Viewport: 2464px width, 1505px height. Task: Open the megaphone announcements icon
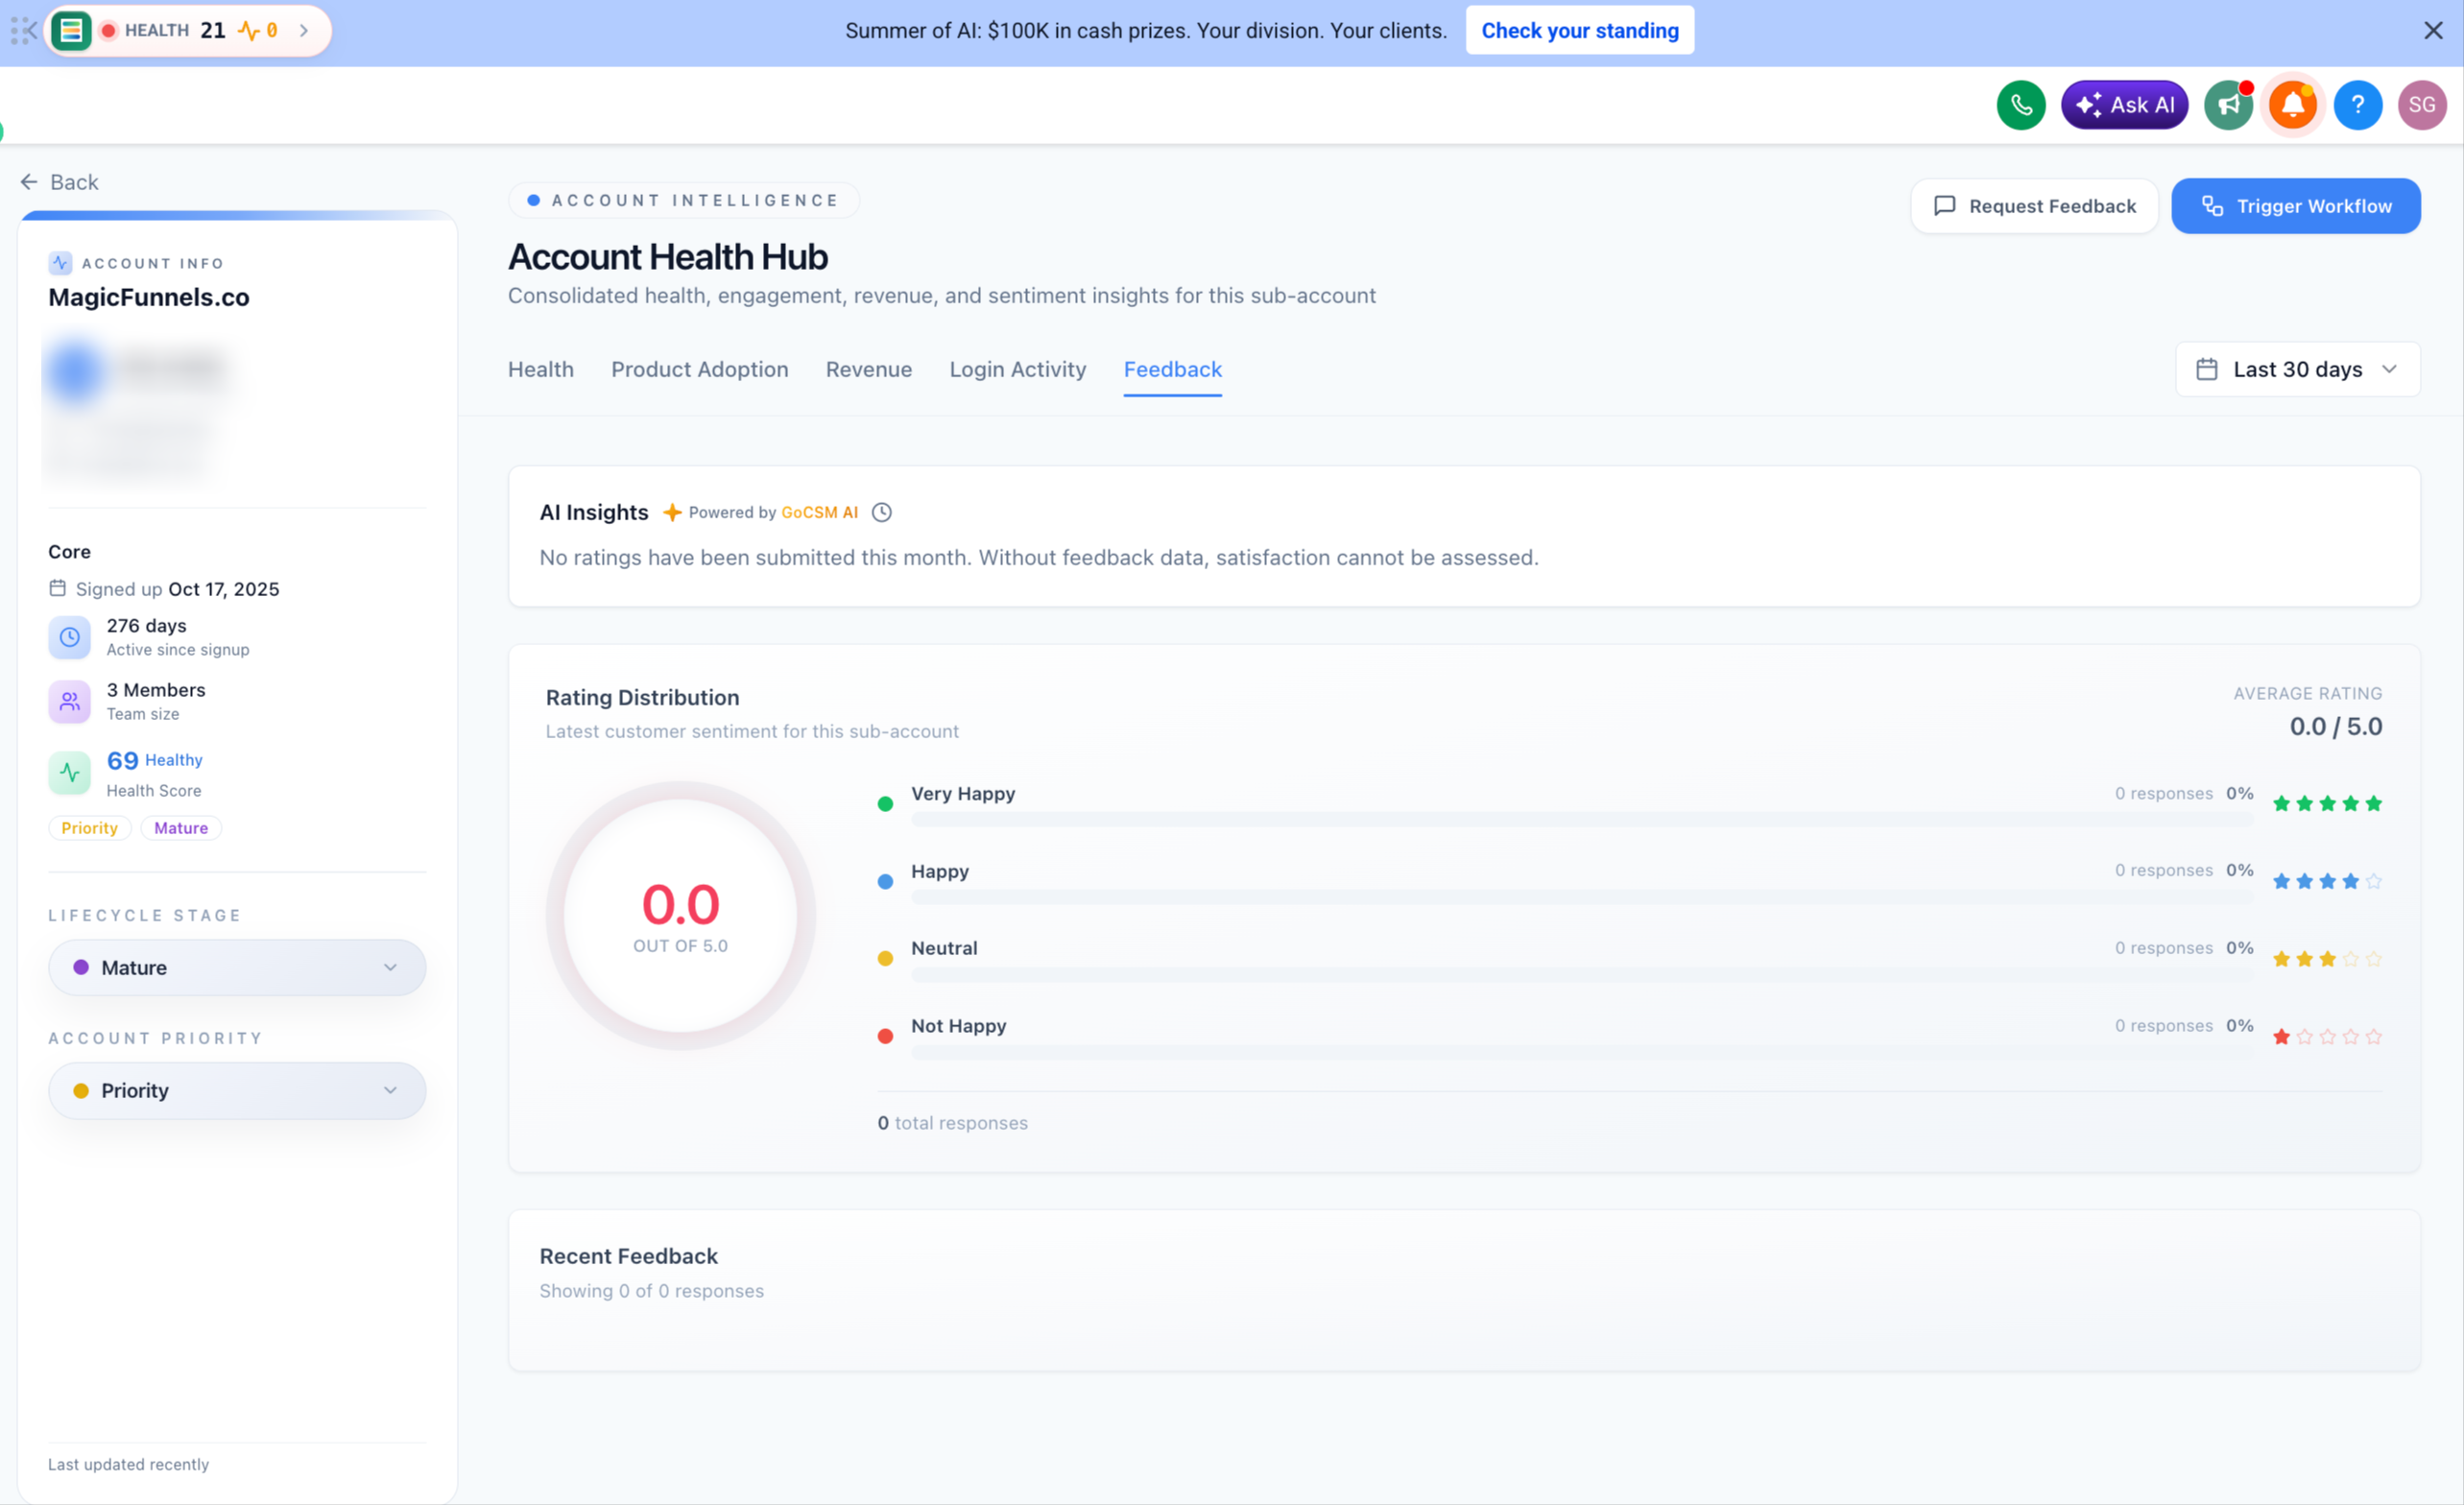(x=2229, y=105)
